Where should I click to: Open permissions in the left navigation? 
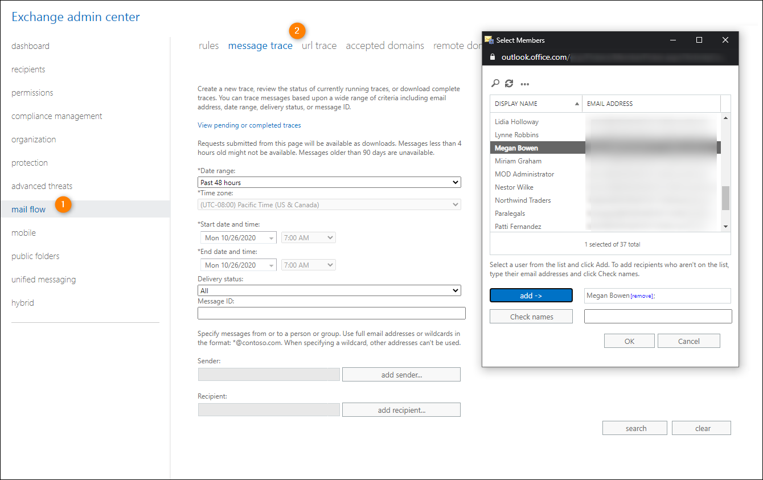[32, 93]
